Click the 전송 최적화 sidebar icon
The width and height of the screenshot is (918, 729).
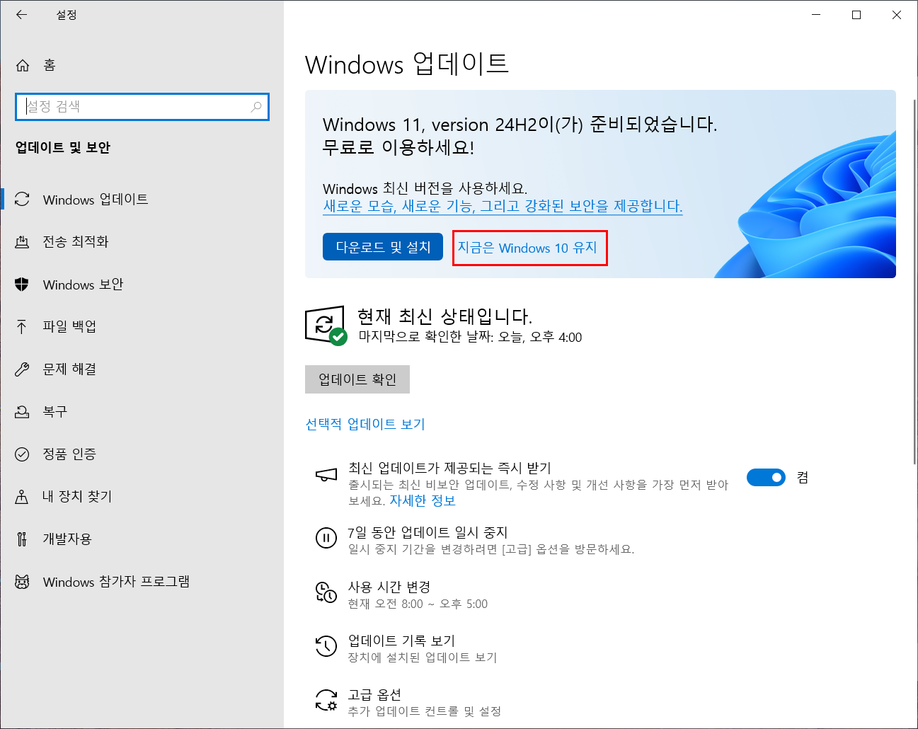22,242
